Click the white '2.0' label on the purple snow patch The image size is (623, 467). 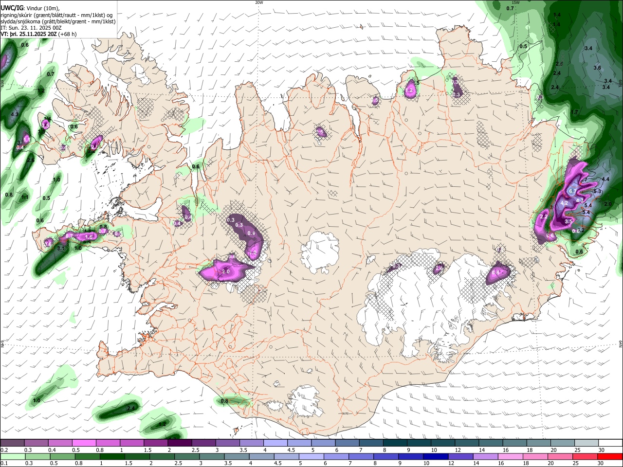click(226, 271)
